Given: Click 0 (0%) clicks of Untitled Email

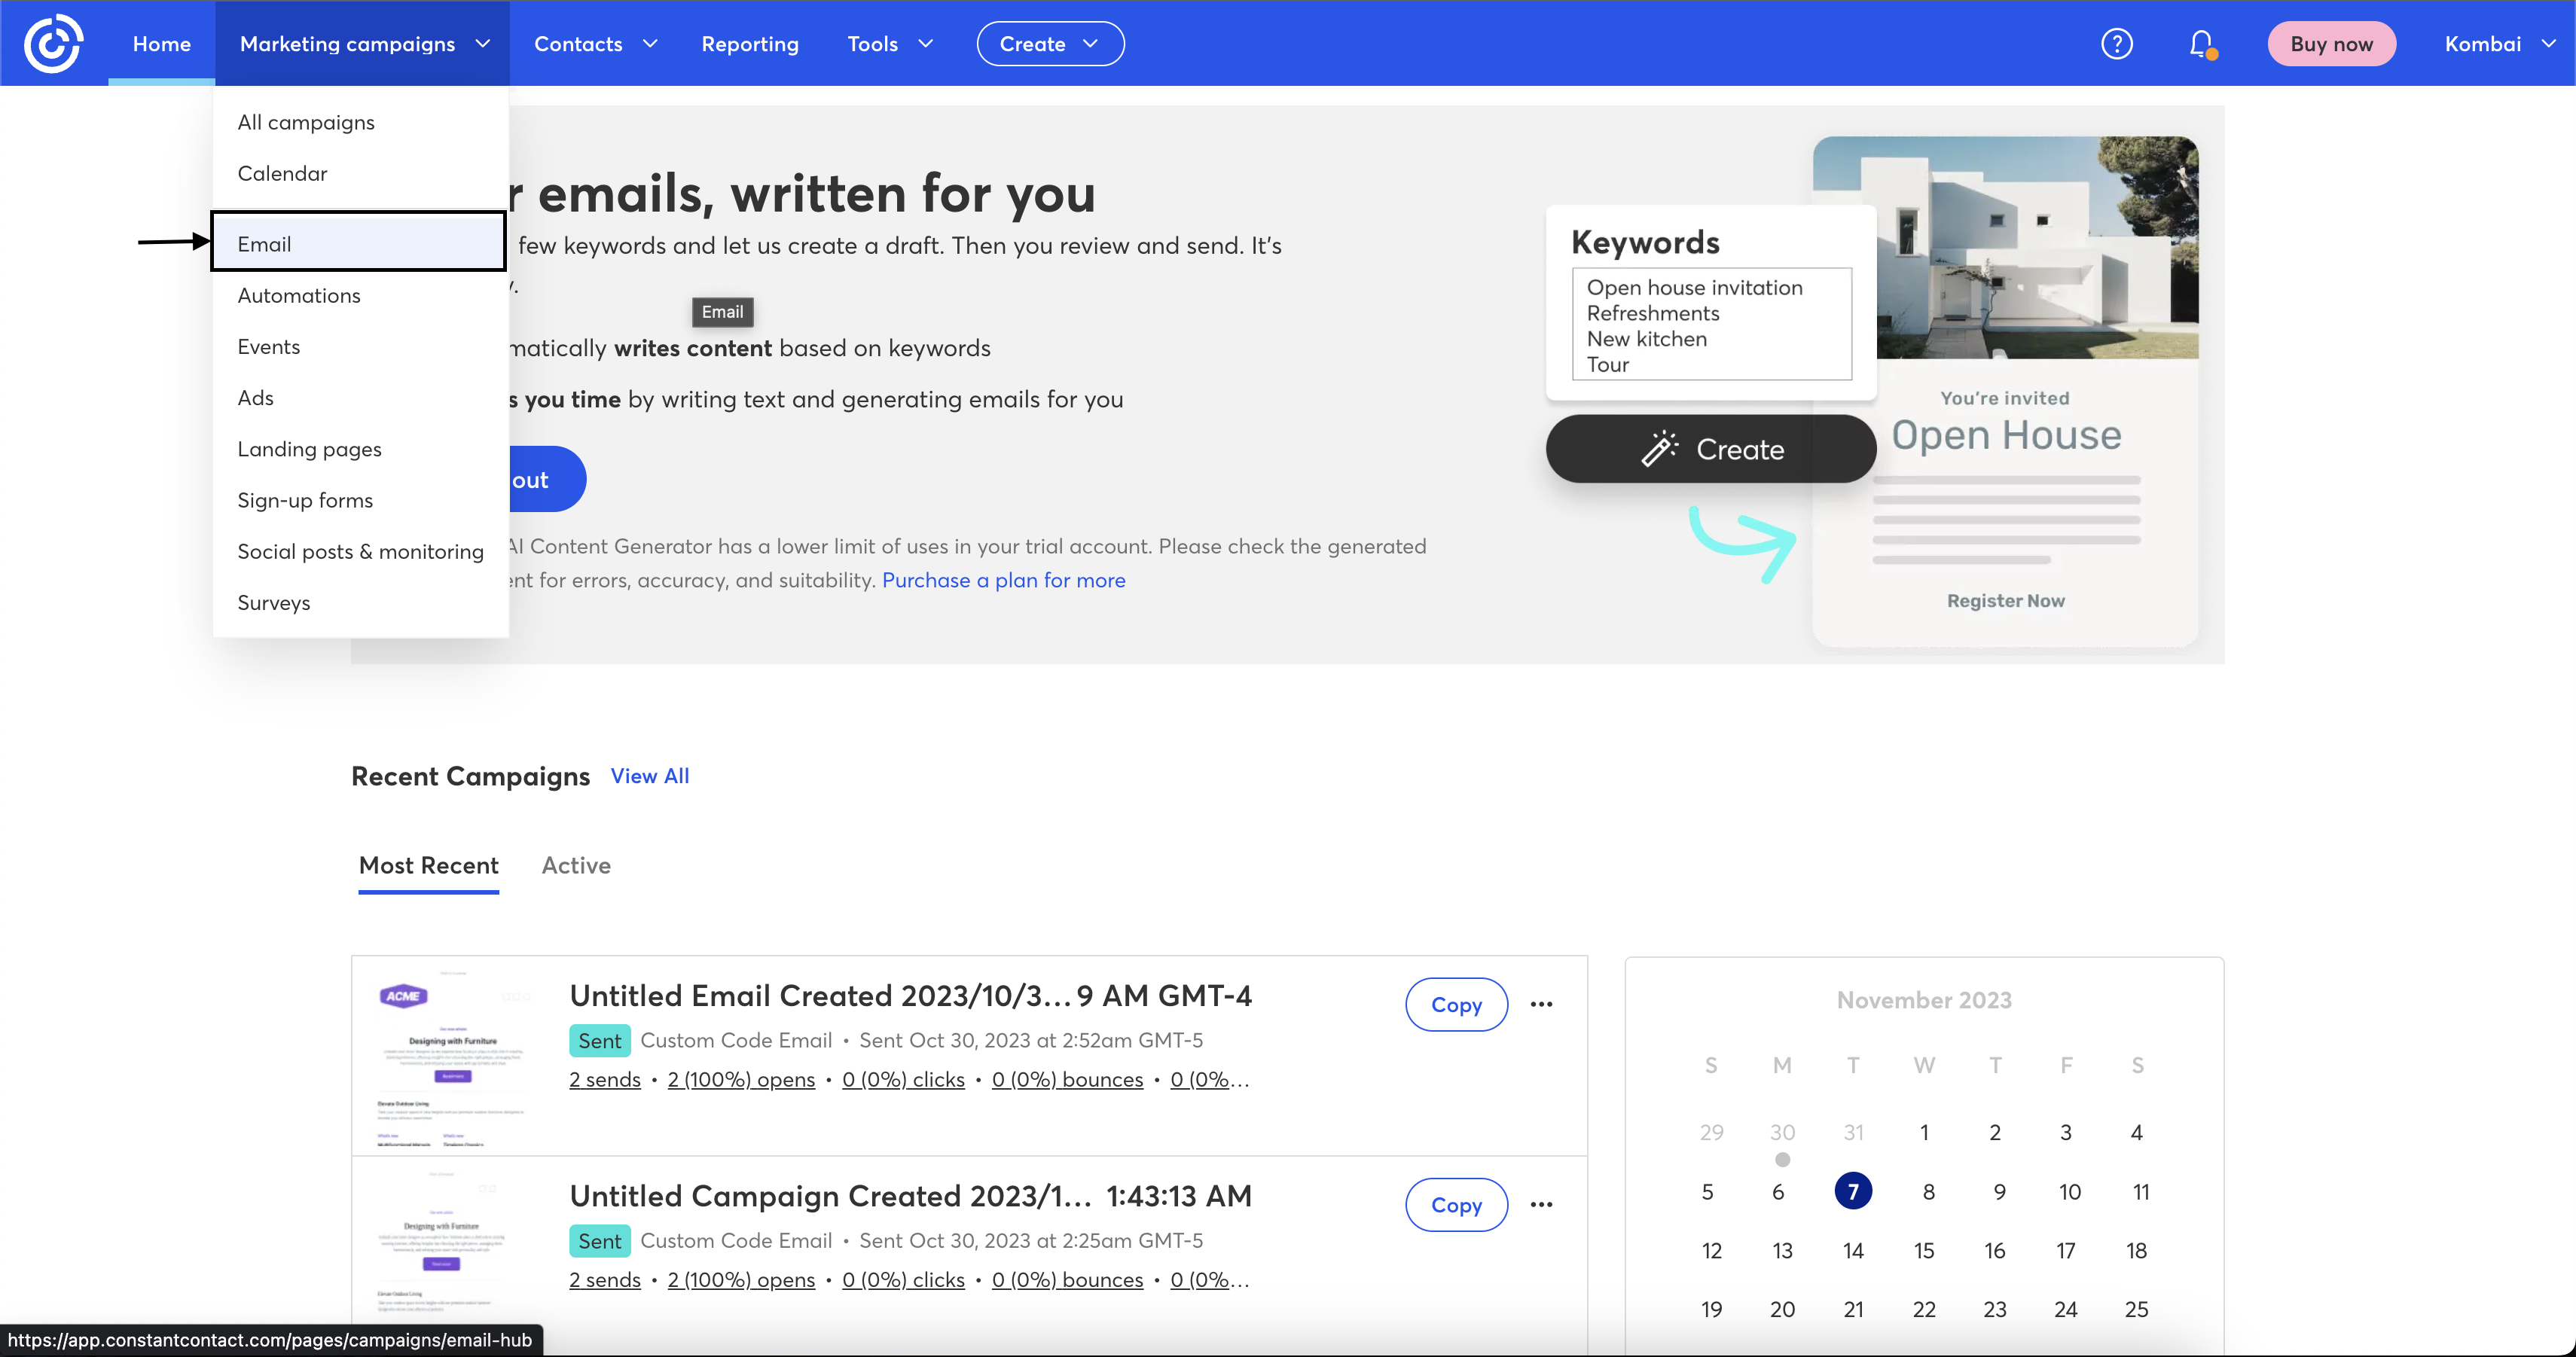Looking at the screenshot, I should [x=903, y=1080].
